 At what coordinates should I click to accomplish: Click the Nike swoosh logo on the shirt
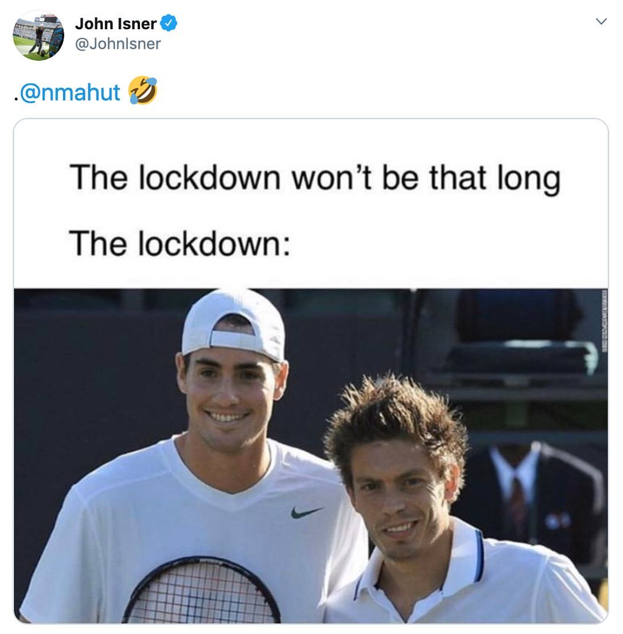307,512
